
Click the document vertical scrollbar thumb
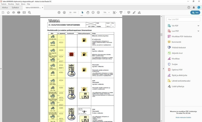coord(161,35)
